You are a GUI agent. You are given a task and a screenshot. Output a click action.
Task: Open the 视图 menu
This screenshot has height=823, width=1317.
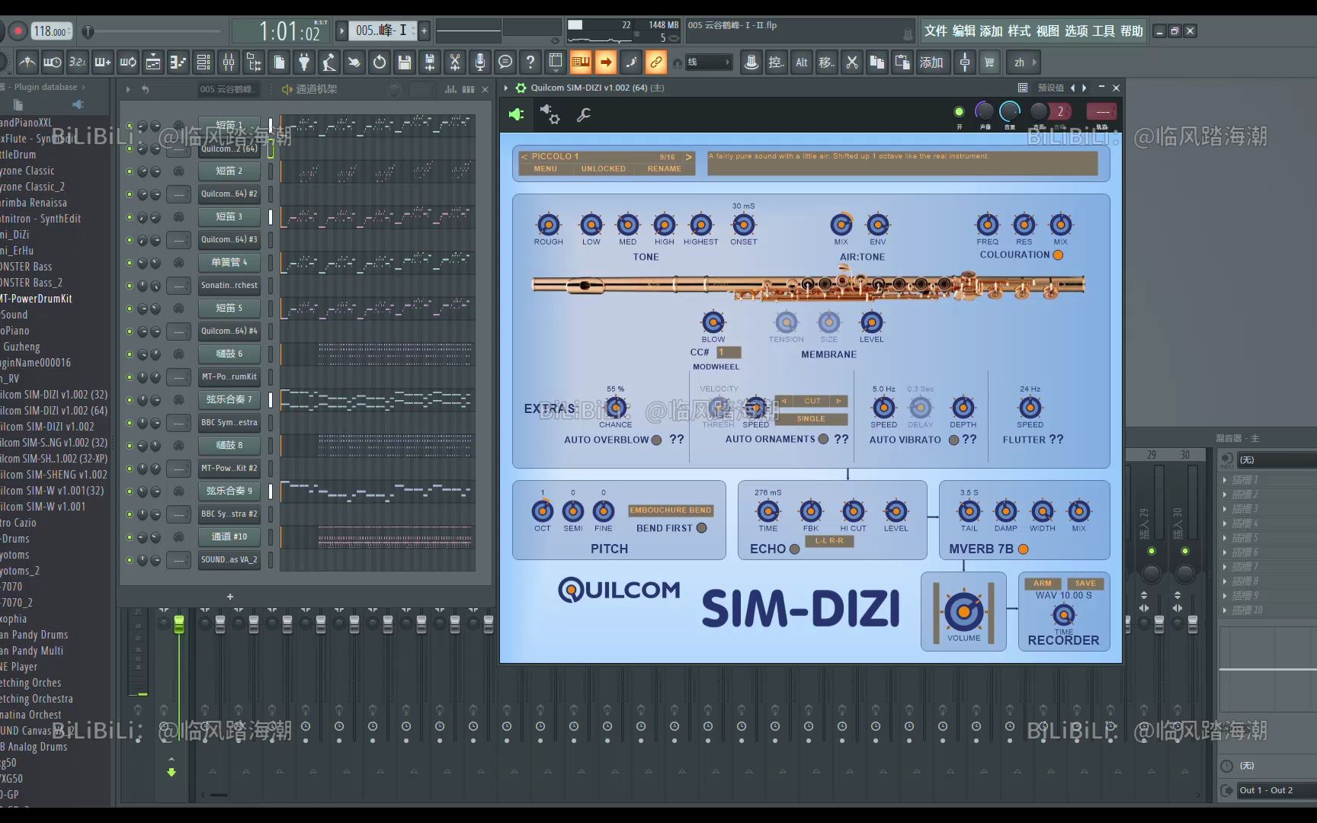coord(1047,31)
